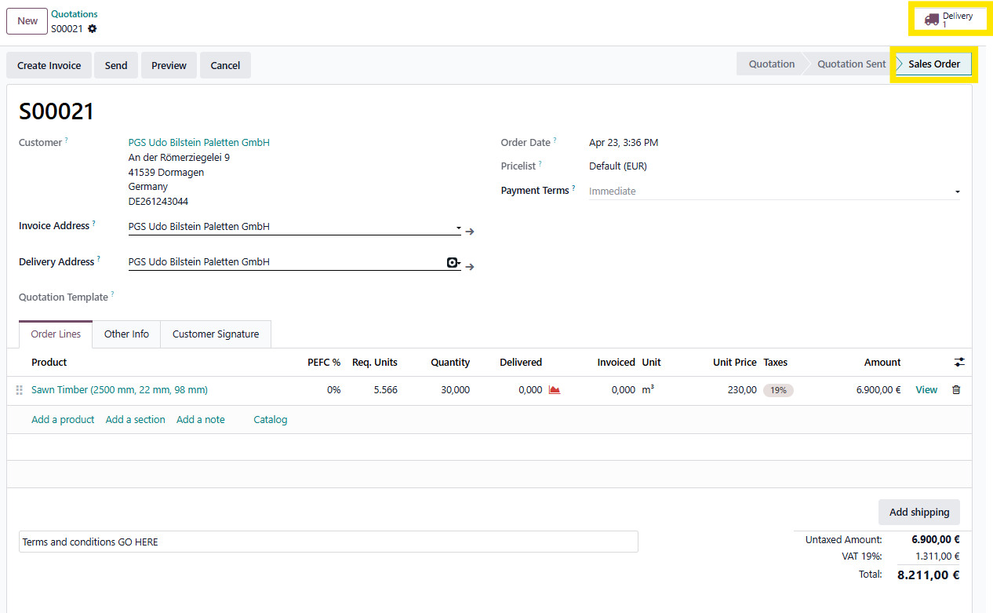Click the 19% tax tag
This screenshot has width=993, height=613.
click(778, 390)
